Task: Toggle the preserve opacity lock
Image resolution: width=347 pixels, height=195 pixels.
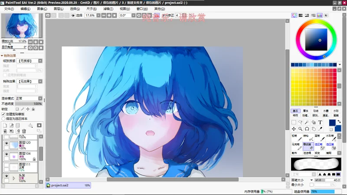Action: coord(17,109)
